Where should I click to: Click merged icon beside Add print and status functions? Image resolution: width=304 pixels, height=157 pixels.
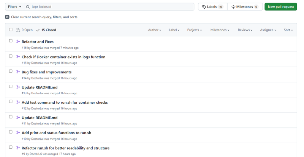tap(18, 132)
